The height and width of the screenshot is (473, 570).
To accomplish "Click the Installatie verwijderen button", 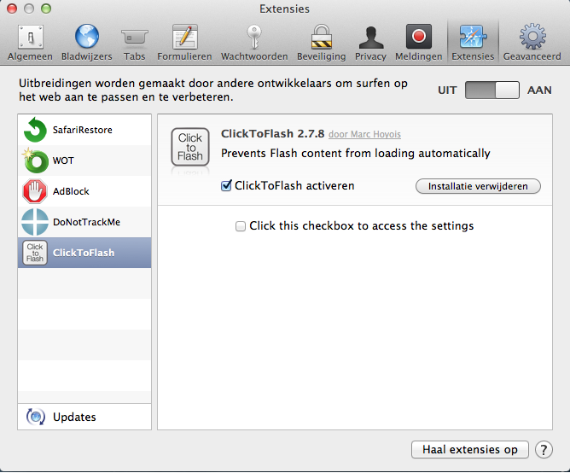I will point(478,186).
